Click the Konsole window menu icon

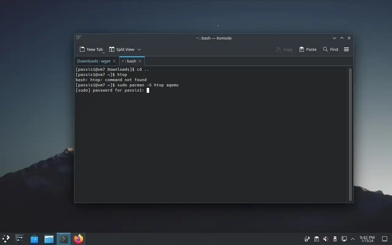78,38
